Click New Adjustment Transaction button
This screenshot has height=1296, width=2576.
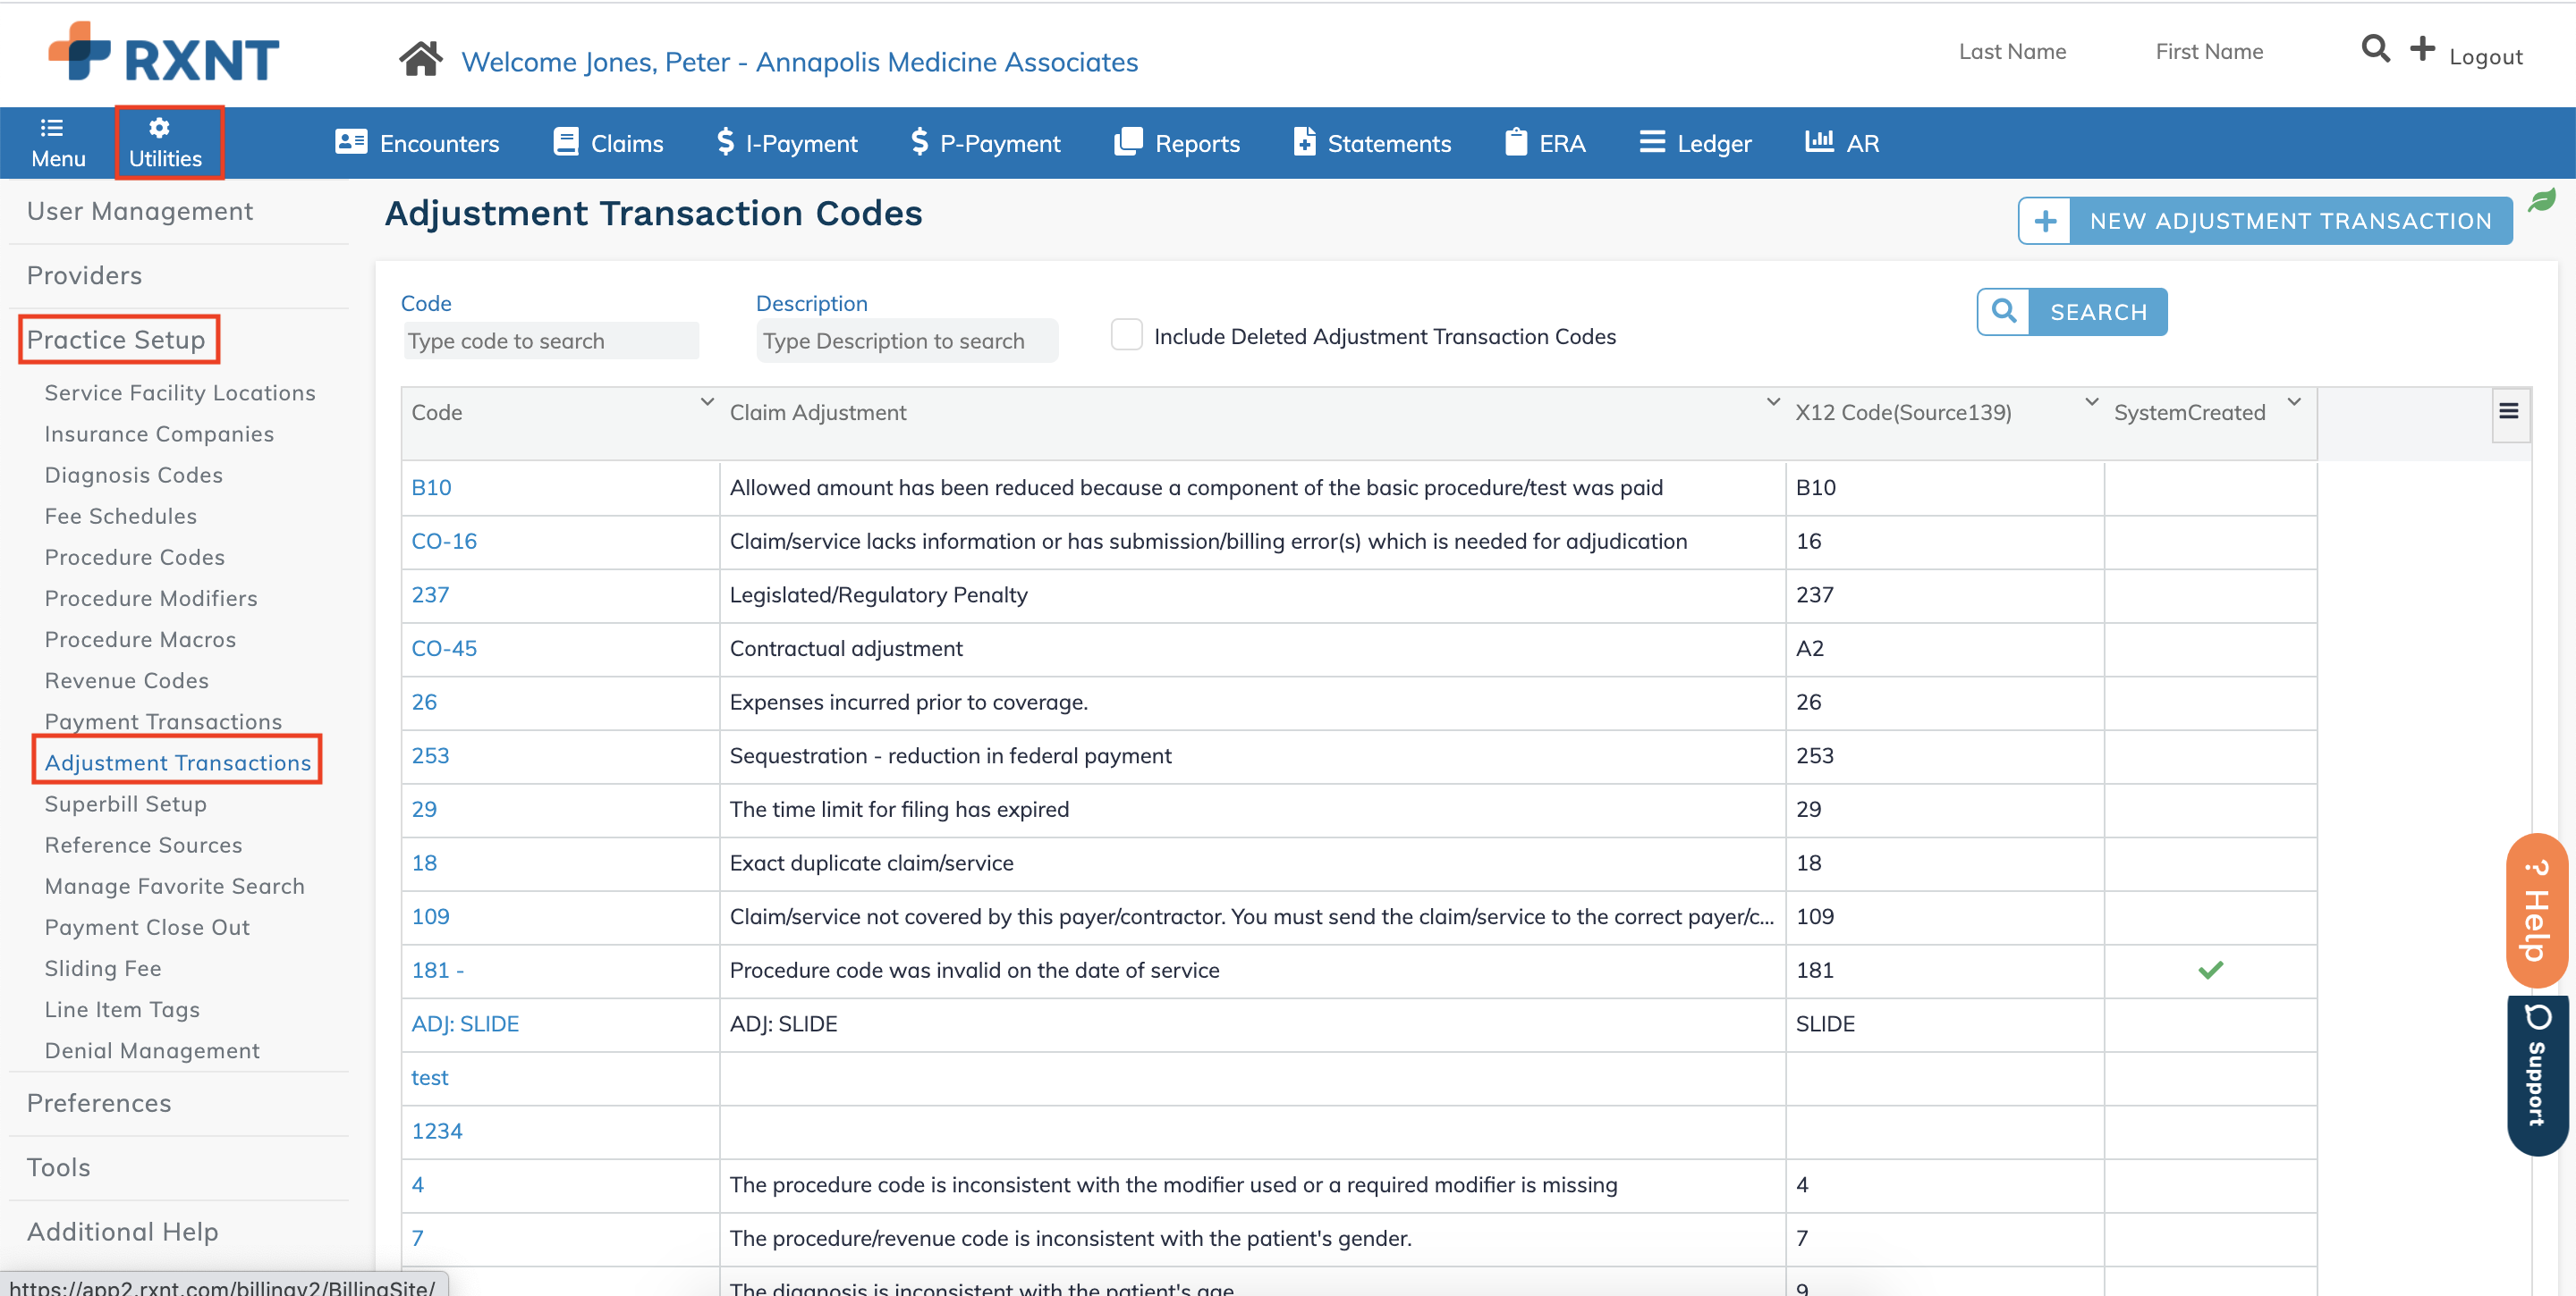(2265, 221)
